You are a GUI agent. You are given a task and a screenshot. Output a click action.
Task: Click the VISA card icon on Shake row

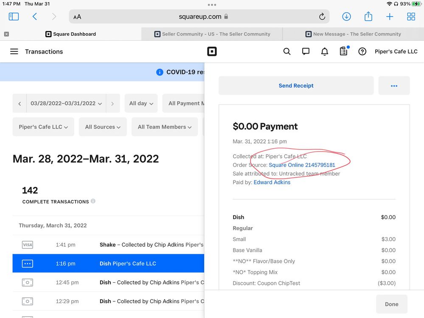pyautogui.click(x=27, y=245)
